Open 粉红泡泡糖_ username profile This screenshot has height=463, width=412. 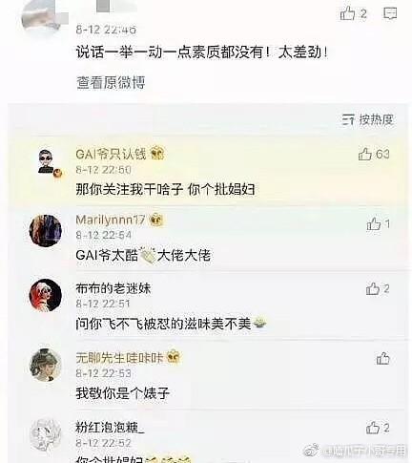[x=110, y=428]
